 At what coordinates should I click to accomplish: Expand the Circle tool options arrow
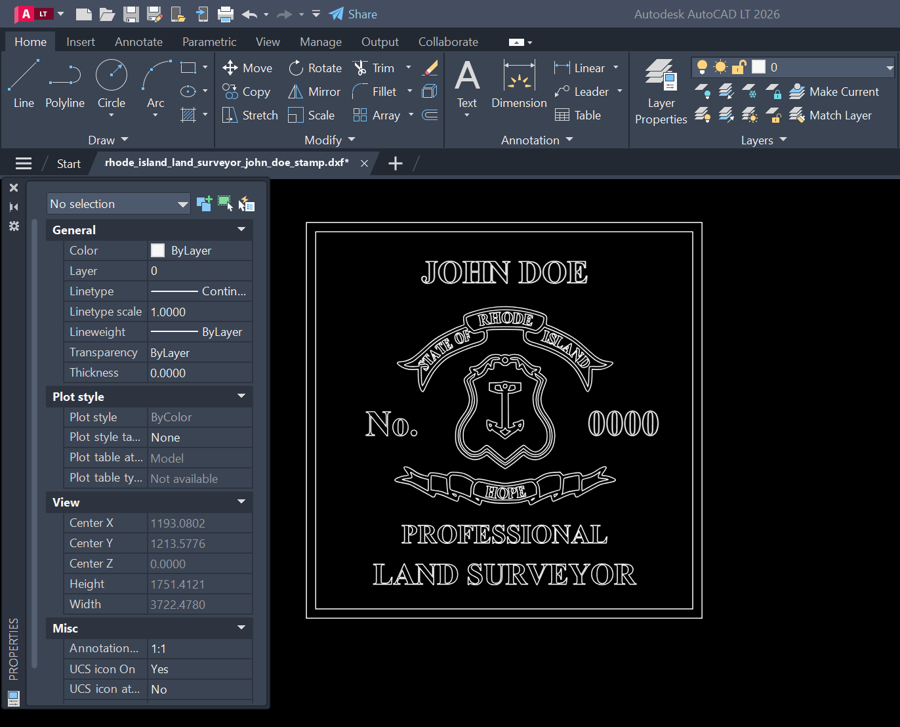pos(112,115)
